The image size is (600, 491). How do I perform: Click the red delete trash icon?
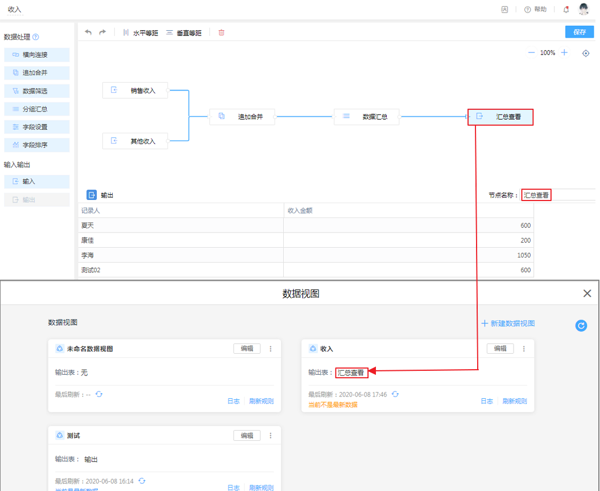[x=221, y=32]
